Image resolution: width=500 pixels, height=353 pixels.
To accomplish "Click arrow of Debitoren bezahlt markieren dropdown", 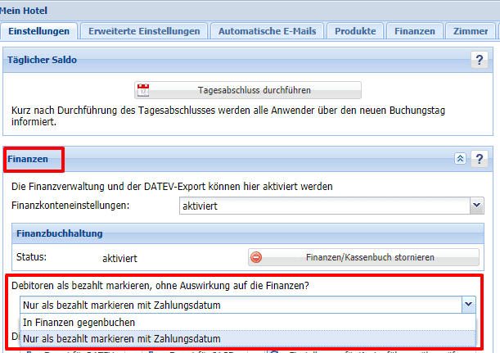I will (x=467, y=305).
